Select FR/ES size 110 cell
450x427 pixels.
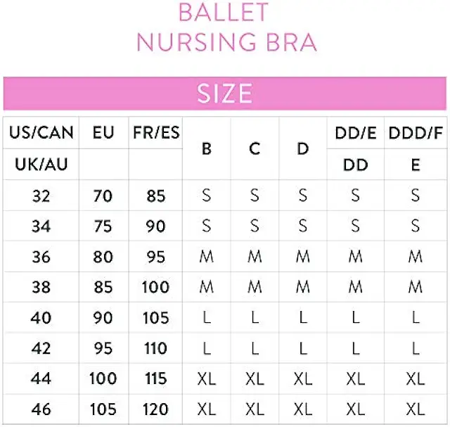156,348
